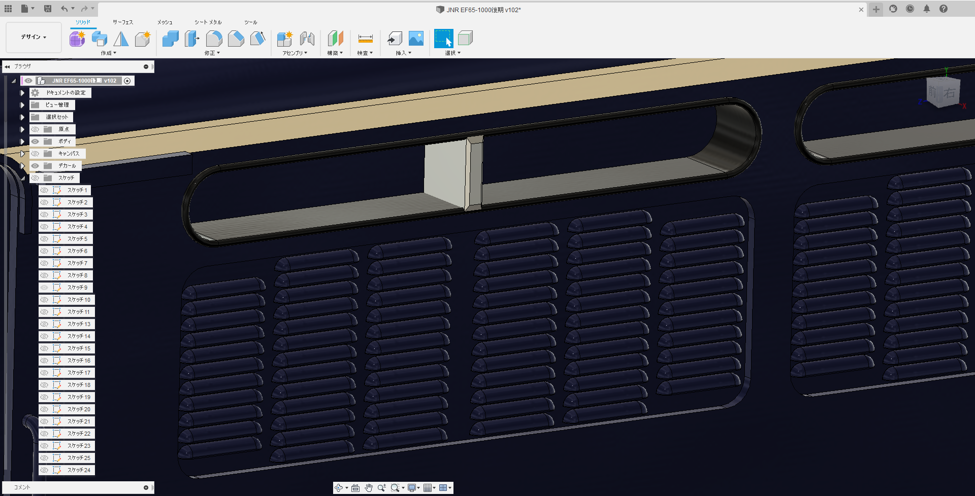Image resolution: width=975 pixels, height=496 pixels.
Task: Show スケッチ 20 using its eye icon
Action: click(45, 409)
